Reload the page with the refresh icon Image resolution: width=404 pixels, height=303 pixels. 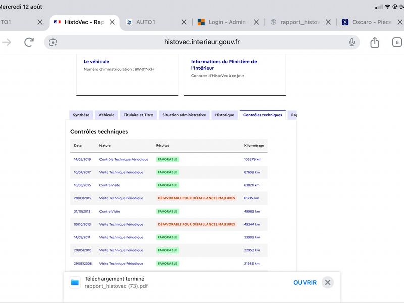pos(29,42)
